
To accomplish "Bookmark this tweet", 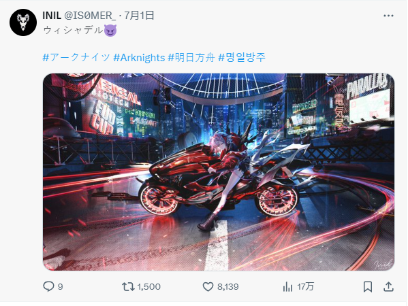I will pyautogui.click(x=368, y=287).
